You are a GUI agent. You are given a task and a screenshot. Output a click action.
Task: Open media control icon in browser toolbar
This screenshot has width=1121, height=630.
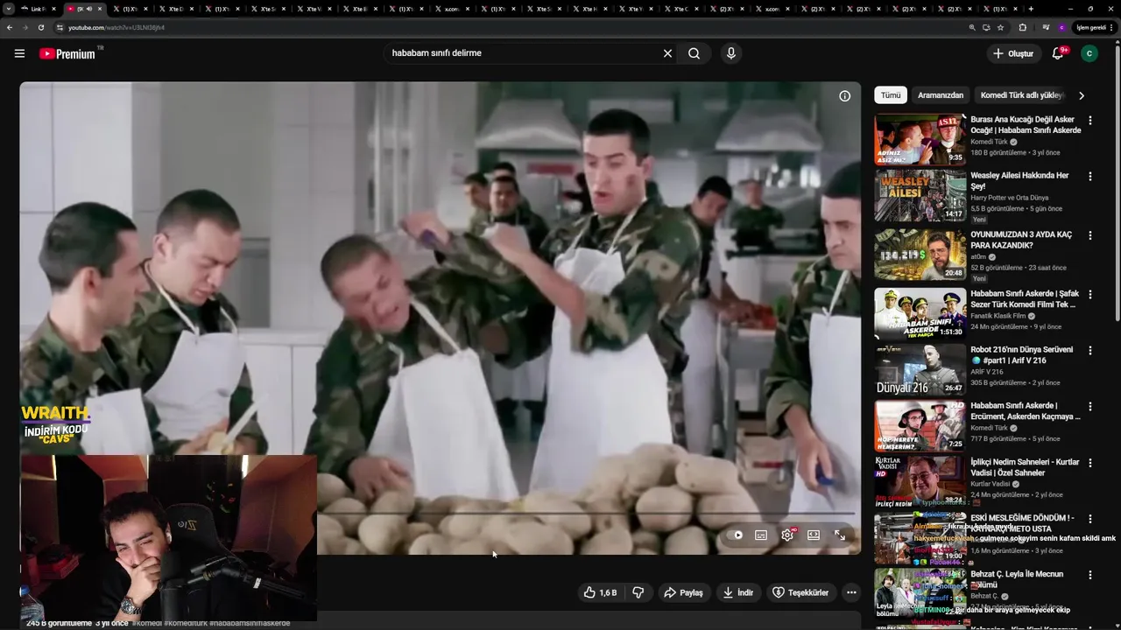[1046, 27]
